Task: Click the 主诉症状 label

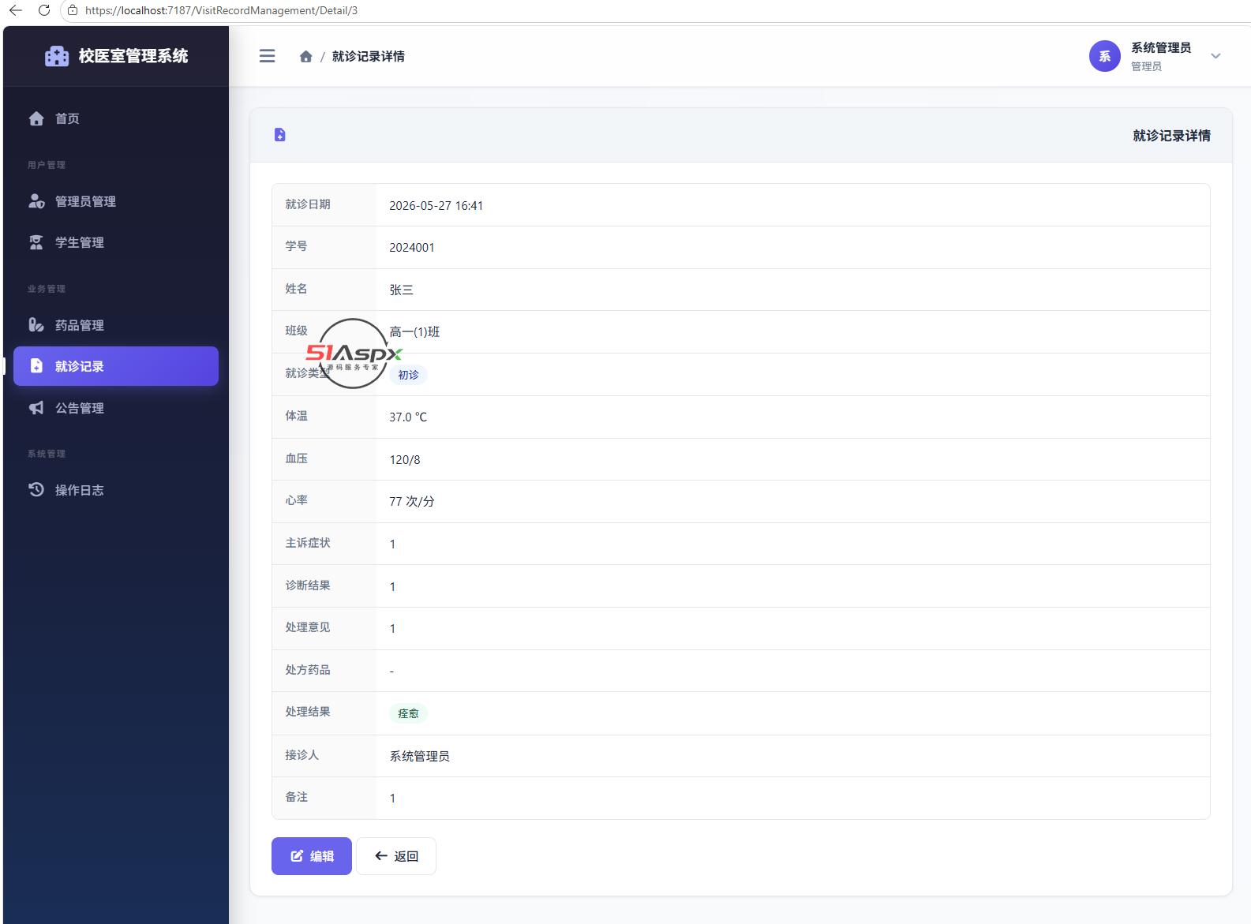Action: point(308,543)
